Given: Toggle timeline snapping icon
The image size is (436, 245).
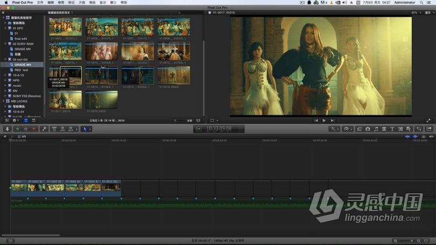Looking at the screenshot, I should click(x=431, y=137).
